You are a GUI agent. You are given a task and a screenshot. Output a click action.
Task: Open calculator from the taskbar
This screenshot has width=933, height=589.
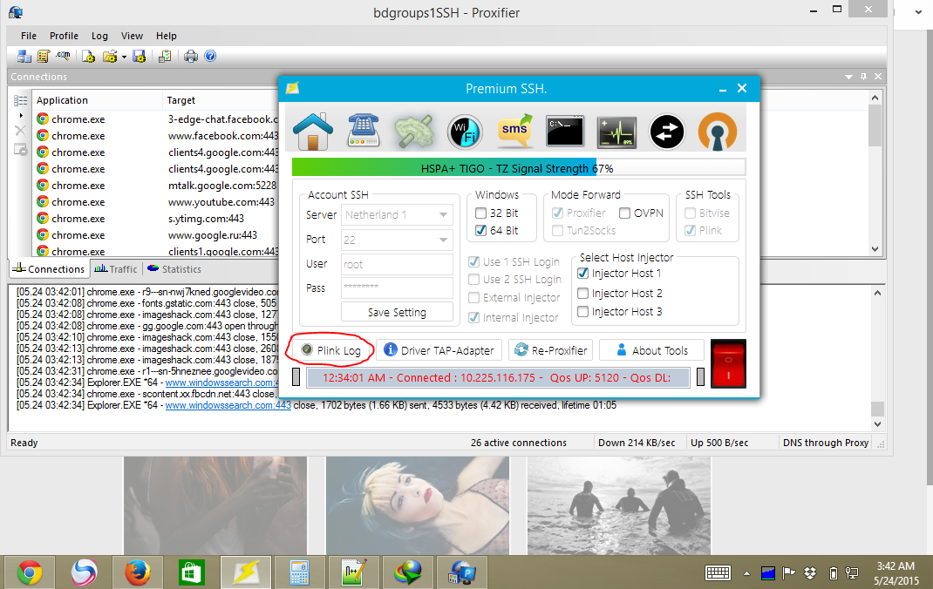(299, 573)
